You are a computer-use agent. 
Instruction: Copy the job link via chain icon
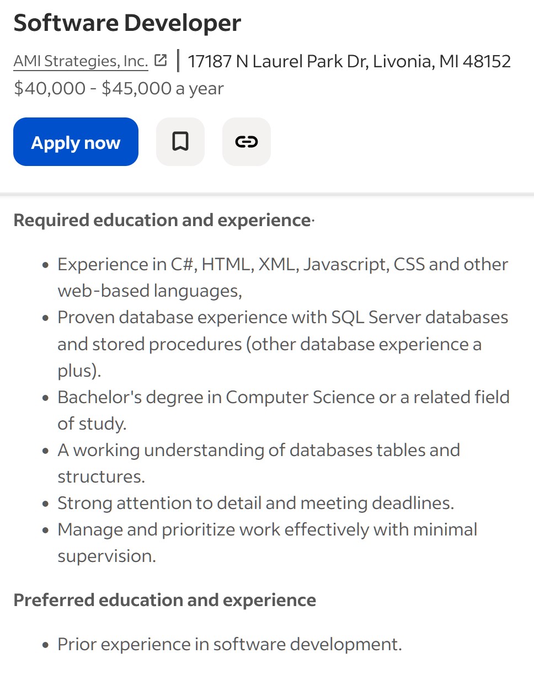click(x=247, y=142)
